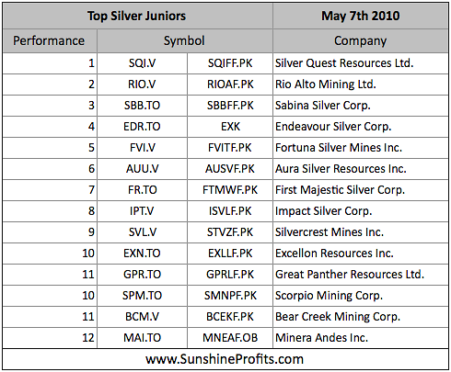The image size is (451, 372).
Task: Select the May 7th 2010 header cell
Action: [361, 16]
